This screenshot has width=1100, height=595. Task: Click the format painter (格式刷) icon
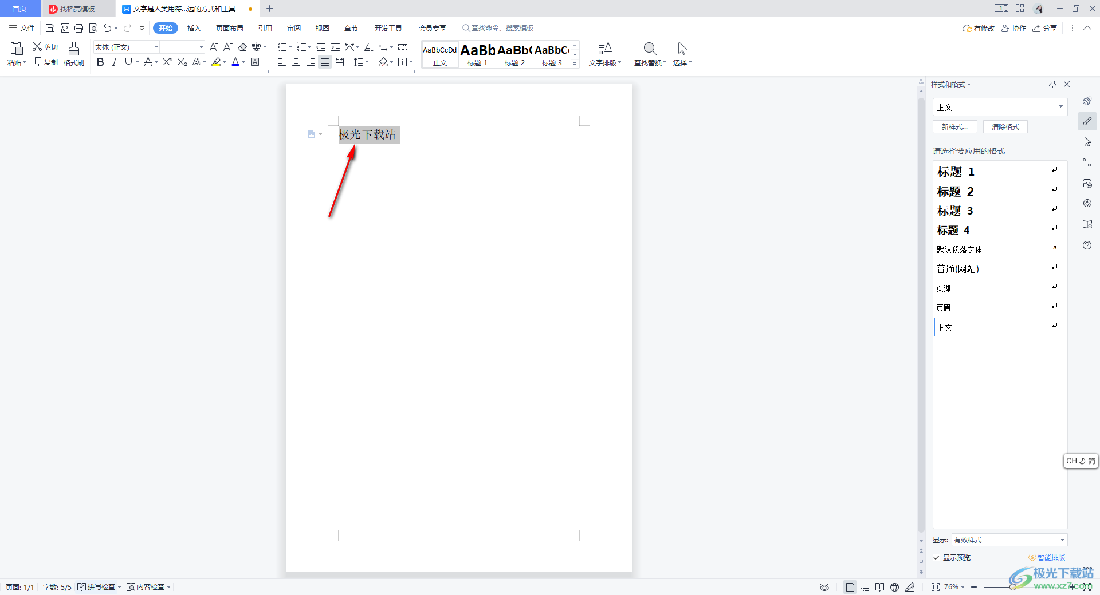tap(73, 54)
